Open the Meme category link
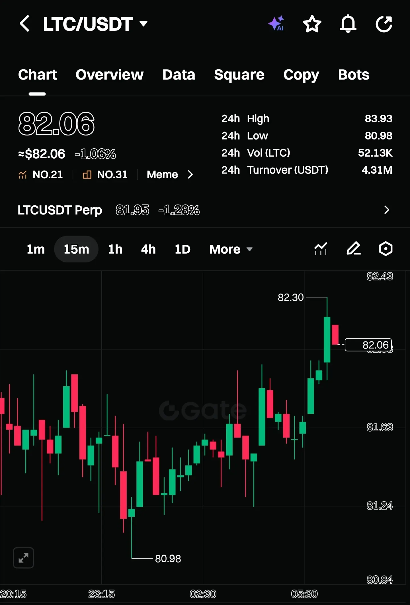 click(162, 175)
